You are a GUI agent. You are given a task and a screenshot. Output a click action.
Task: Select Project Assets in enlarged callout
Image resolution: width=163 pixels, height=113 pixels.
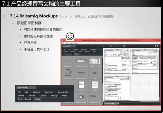[x=24, y=99]
